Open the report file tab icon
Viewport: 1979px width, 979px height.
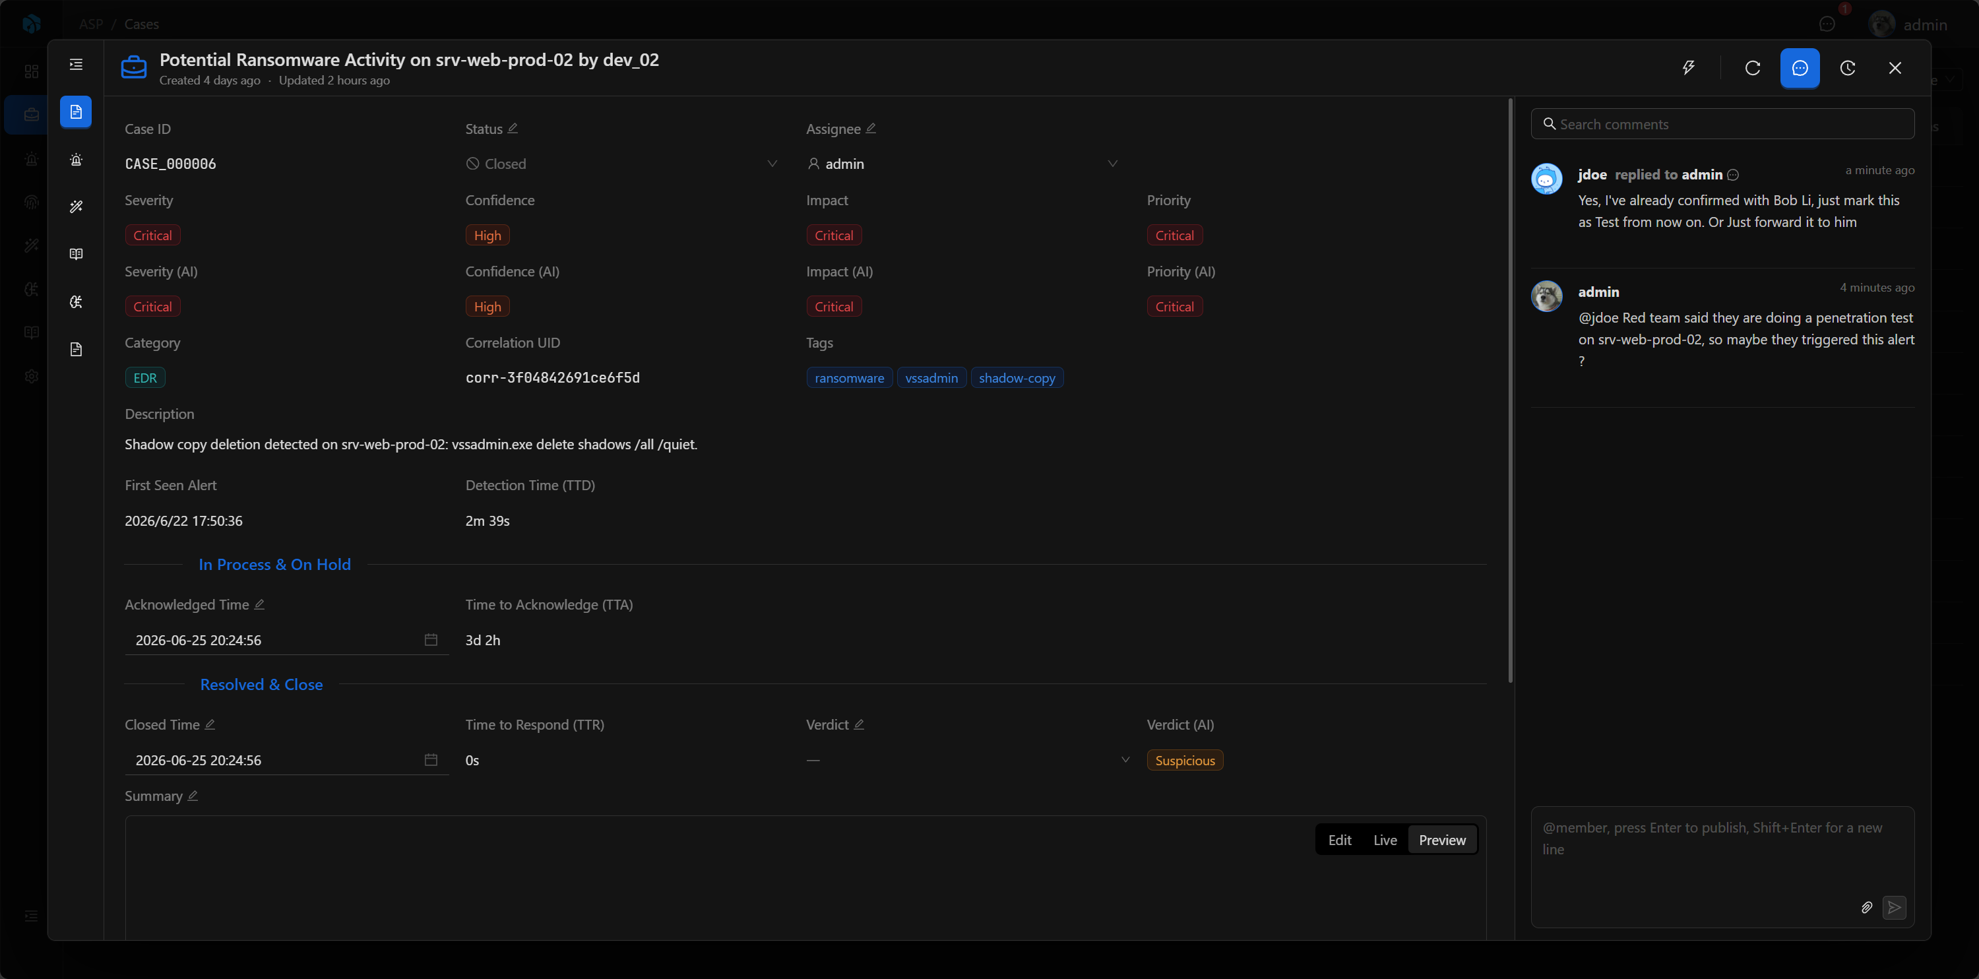click(76, 350)
